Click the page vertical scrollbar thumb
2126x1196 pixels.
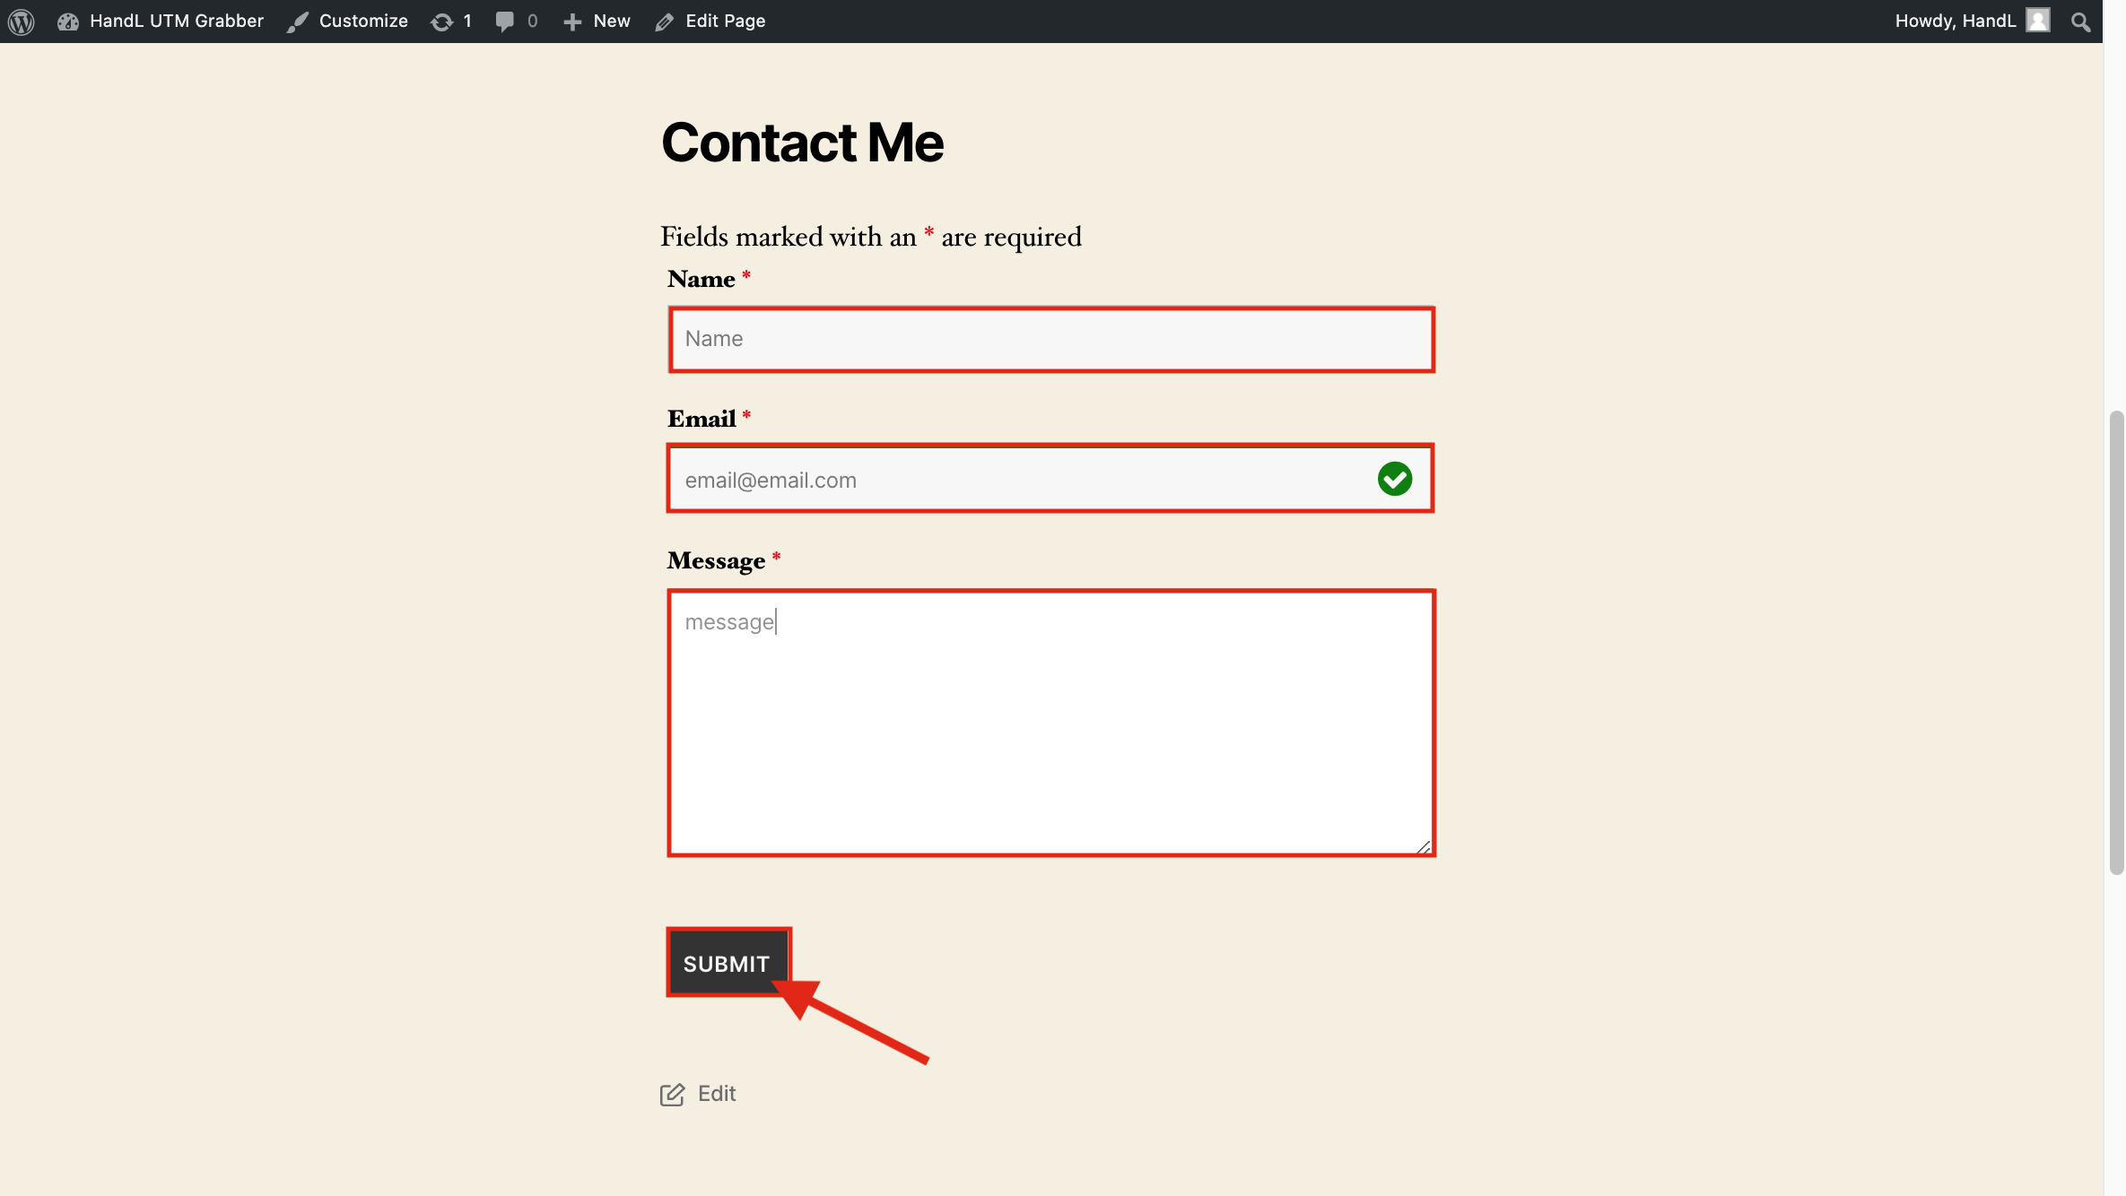pyautogui.click(x=2116, y=642)
